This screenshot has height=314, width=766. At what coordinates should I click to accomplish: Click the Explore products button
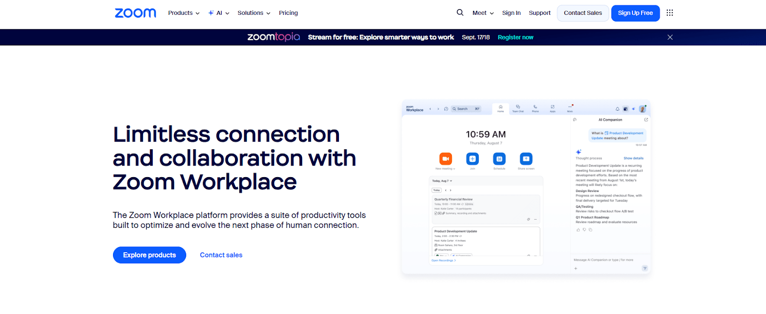[149, 255]
